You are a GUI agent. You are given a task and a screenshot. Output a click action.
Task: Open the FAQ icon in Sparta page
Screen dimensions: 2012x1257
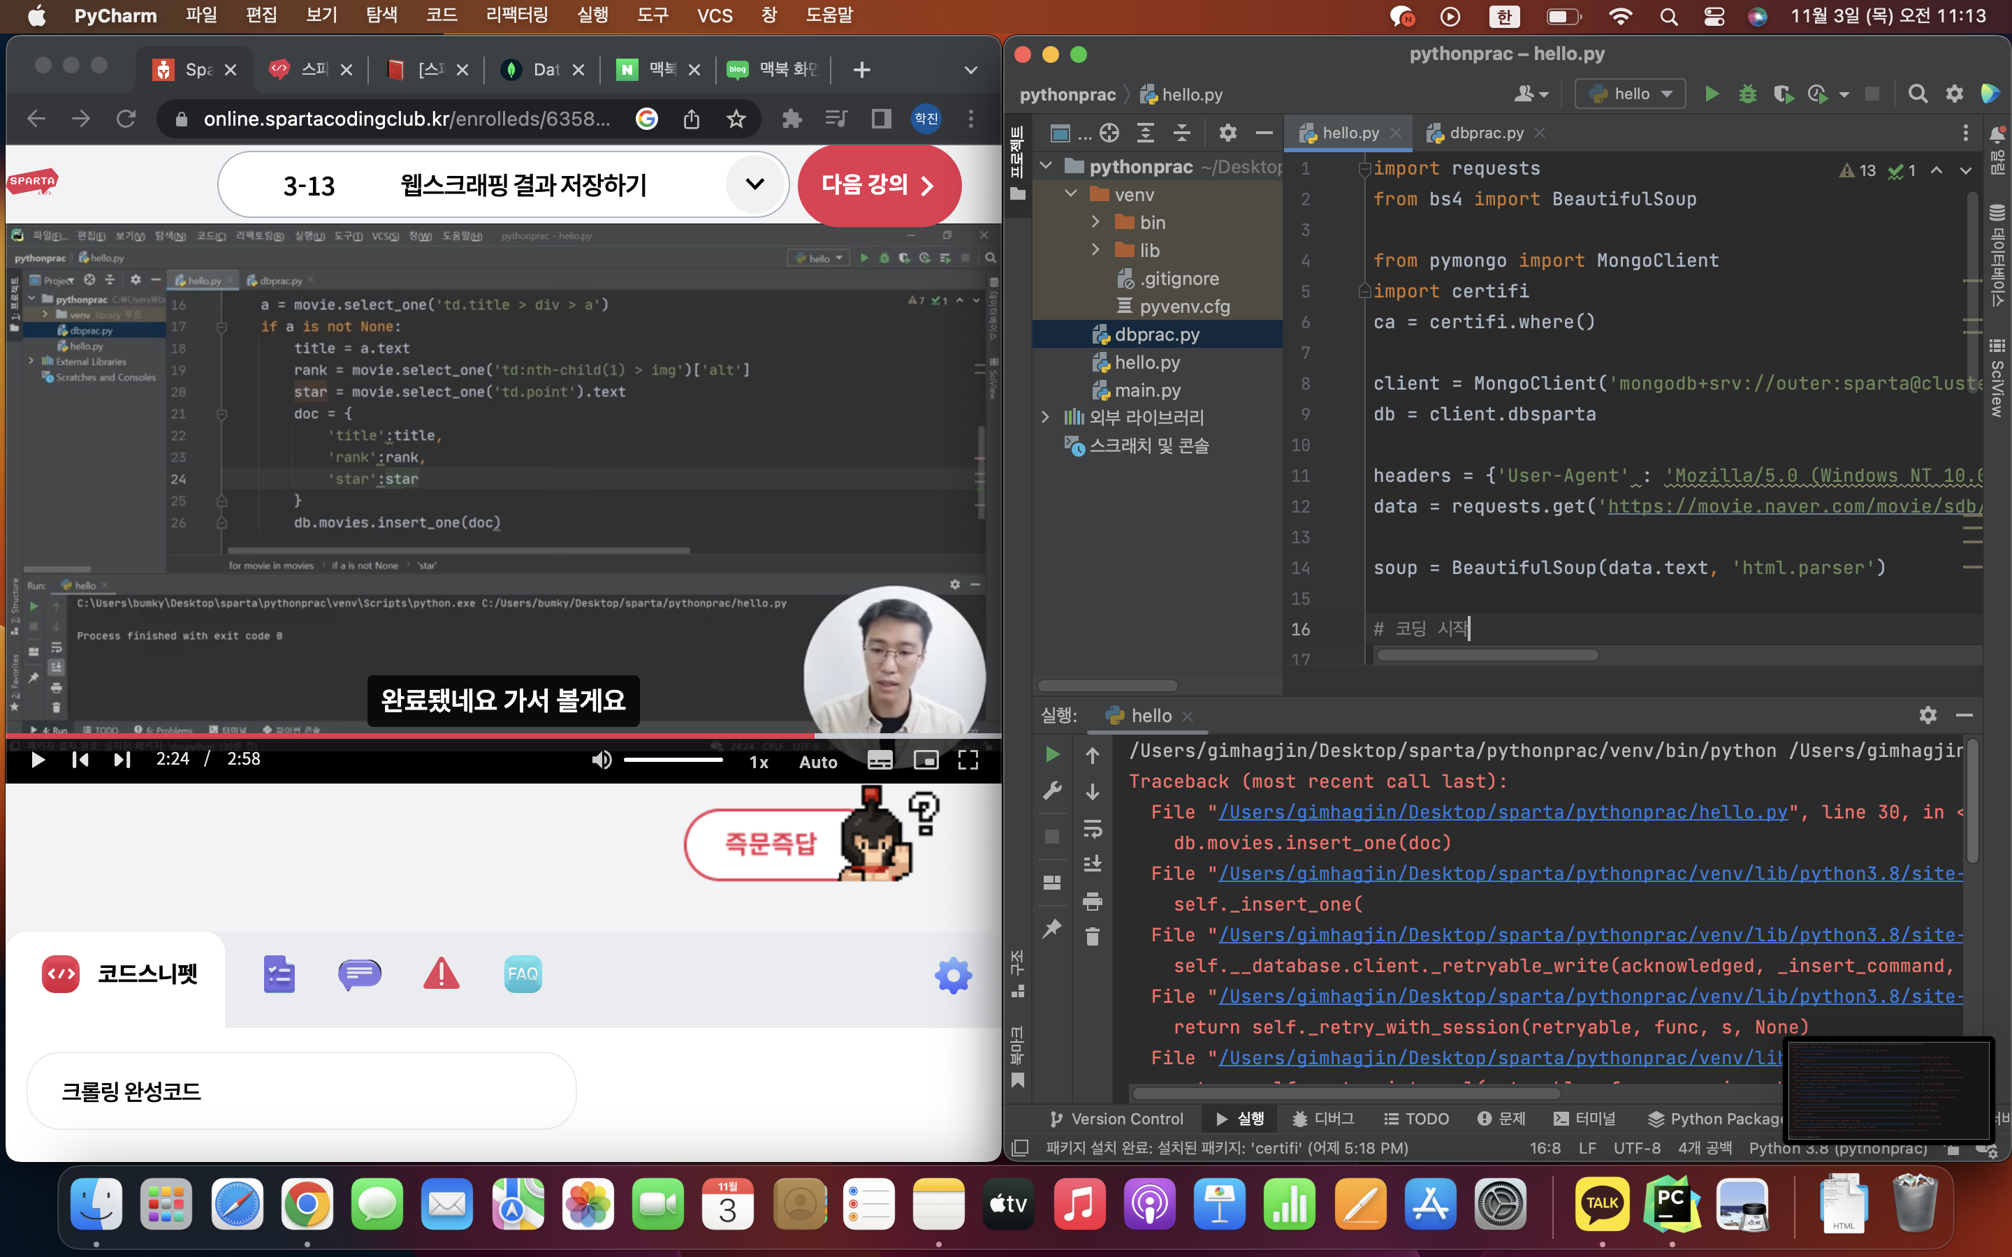[523, 974]
